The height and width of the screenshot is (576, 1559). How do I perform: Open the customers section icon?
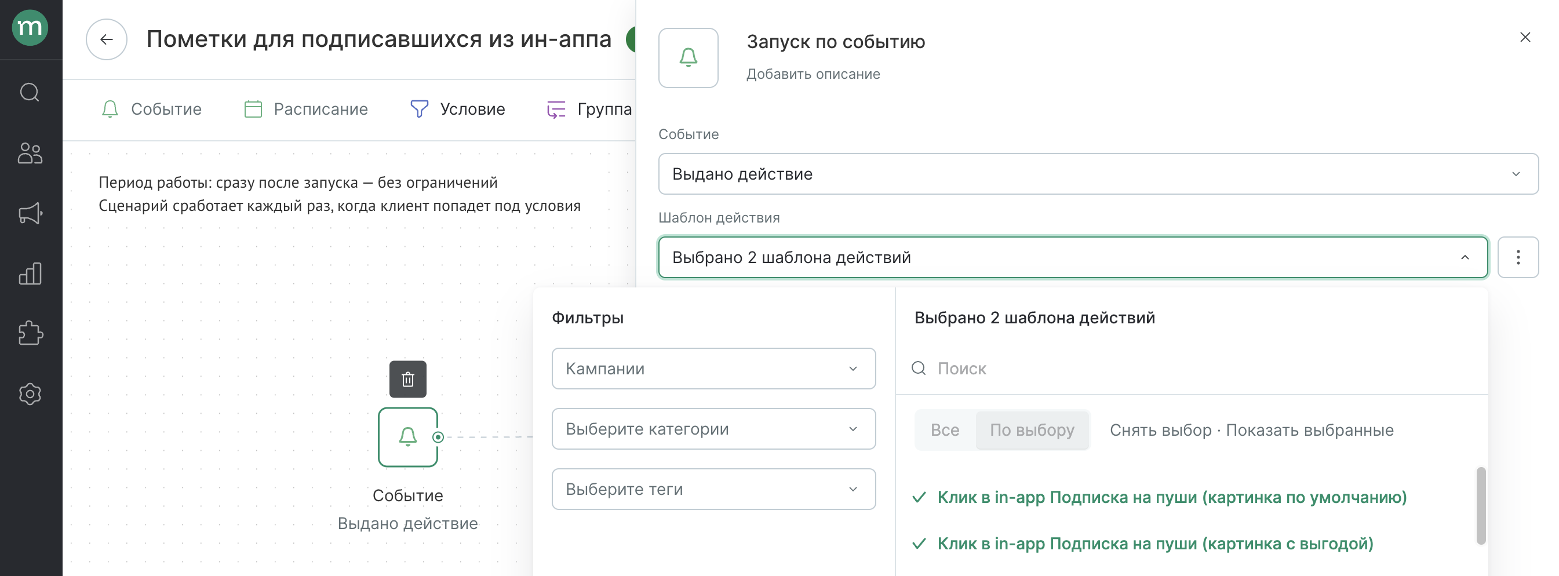(30, 153)
